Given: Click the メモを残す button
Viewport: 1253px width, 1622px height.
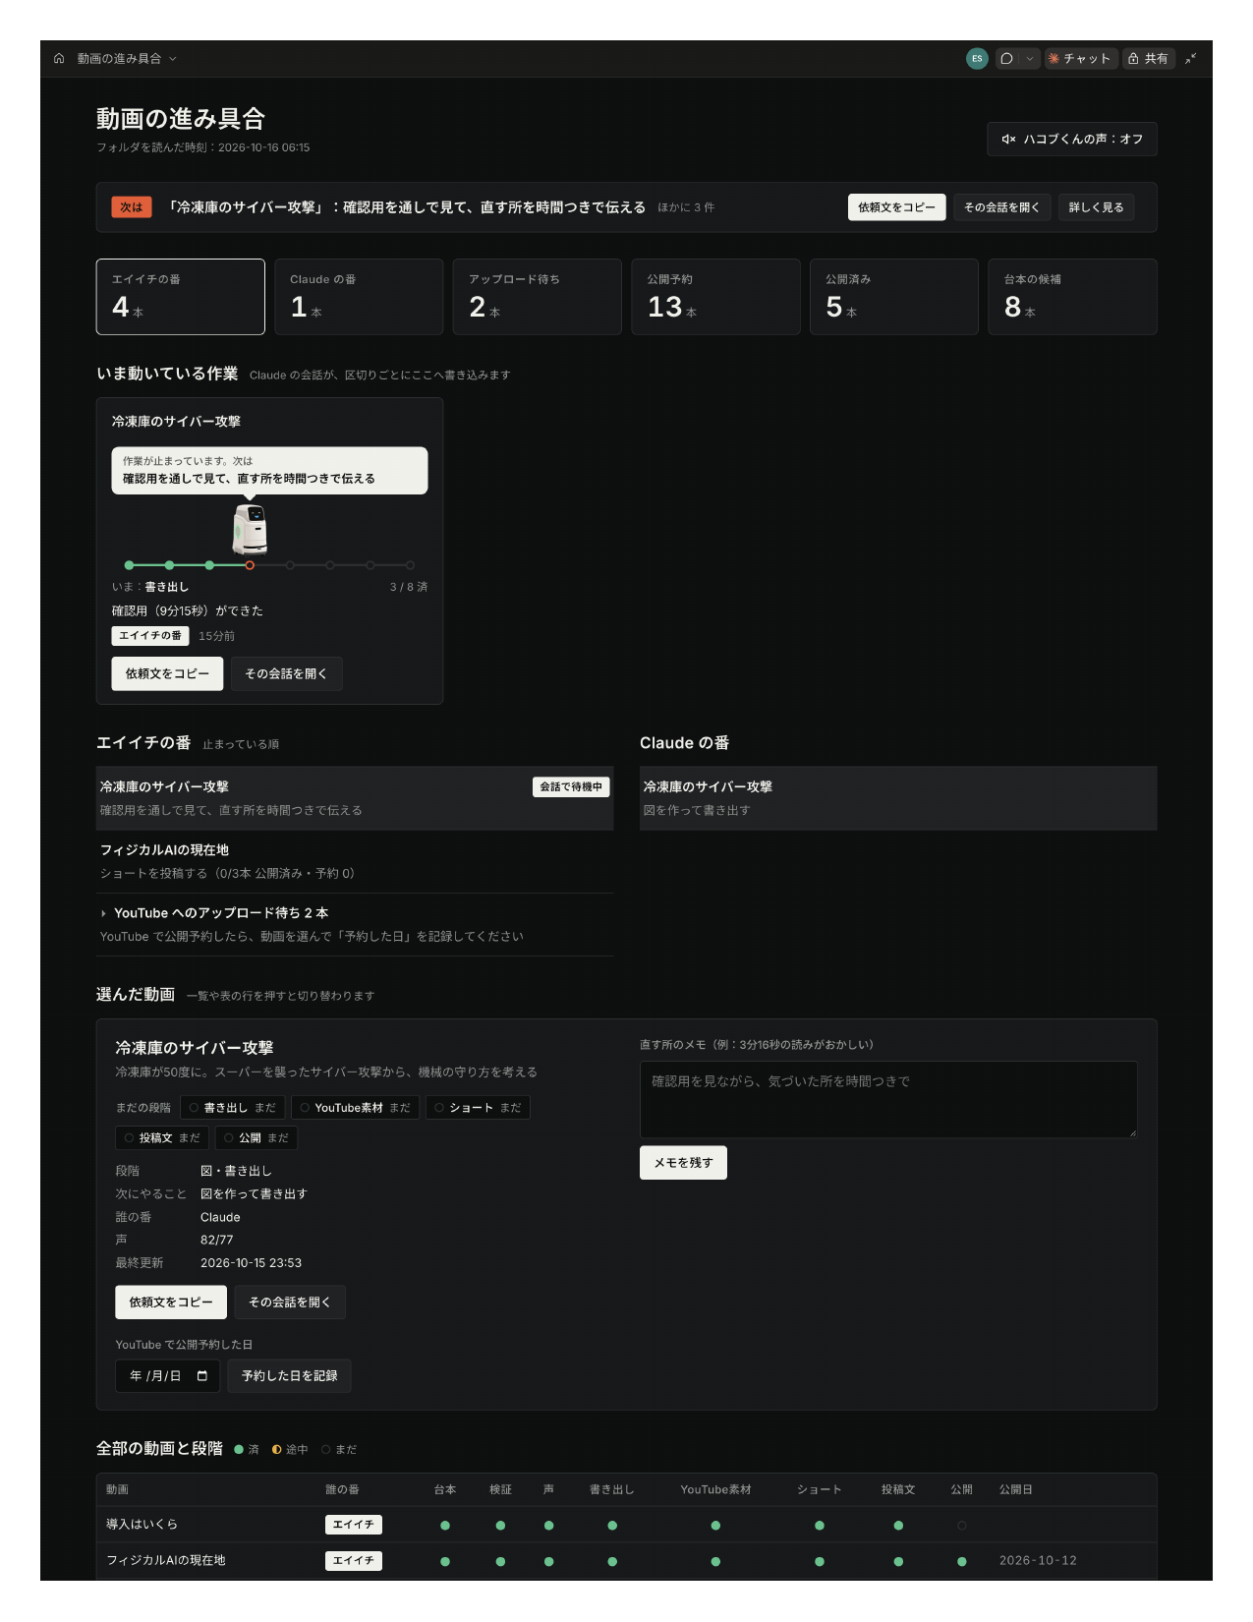Looking at the screenshot, I should click(x=683, y=1163).
